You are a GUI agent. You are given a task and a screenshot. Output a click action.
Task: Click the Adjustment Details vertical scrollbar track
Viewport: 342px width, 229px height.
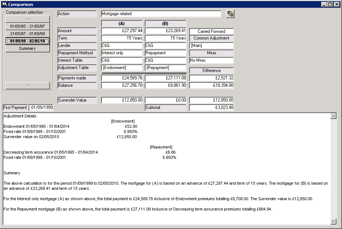click(333, 169)
